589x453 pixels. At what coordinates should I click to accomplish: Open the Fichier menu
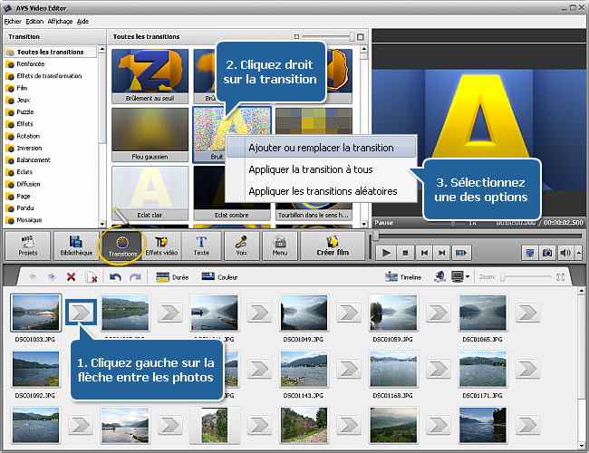click(13, 20)
